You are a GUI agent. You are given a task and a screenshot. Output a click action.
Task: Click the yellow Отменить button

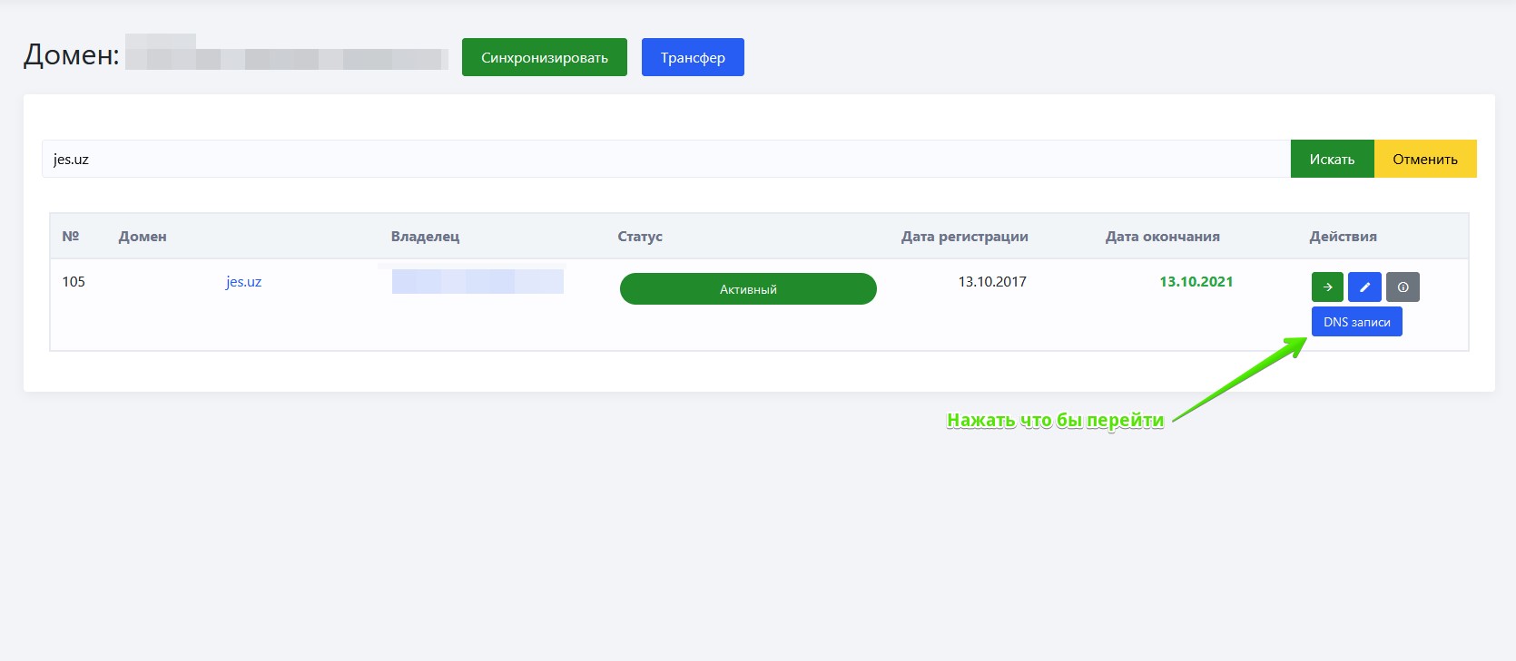[1424, 159]
